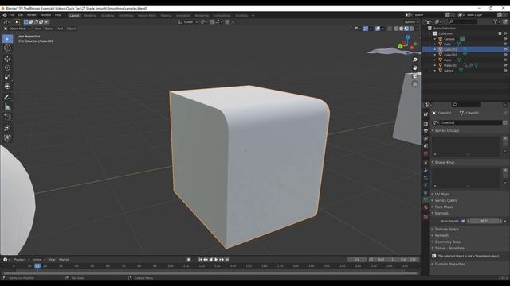Screen dimensions: 510x286
Task: Activate the Scale tool
Action: point(7,78)
